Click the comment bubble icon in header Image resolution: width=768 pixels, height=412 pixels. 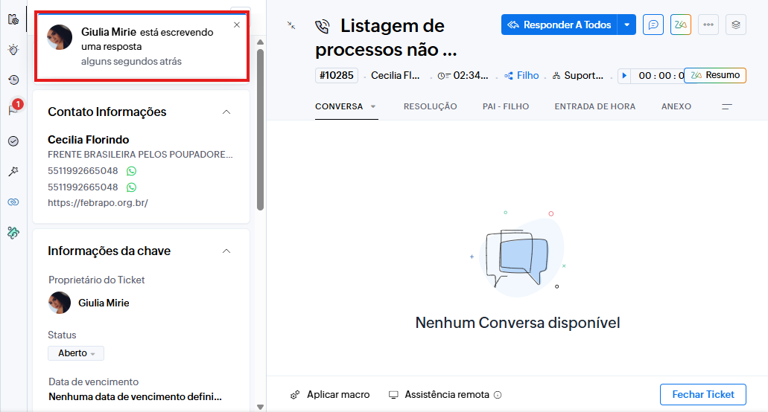tap(653, 25)
